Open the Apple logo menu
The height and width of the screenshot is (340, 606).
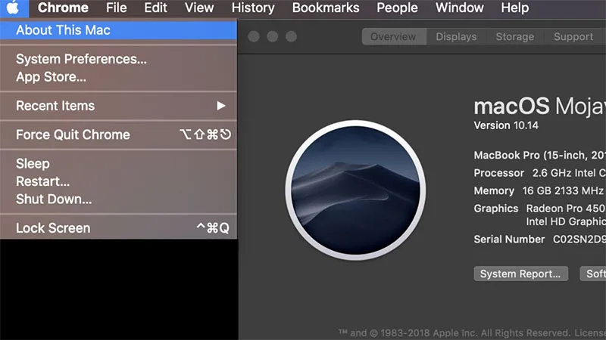coord(14,8)
